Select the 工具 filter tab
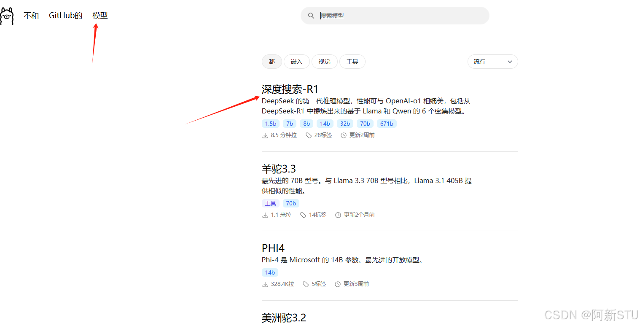The image size is (640, 326). [x=352, y=62]
